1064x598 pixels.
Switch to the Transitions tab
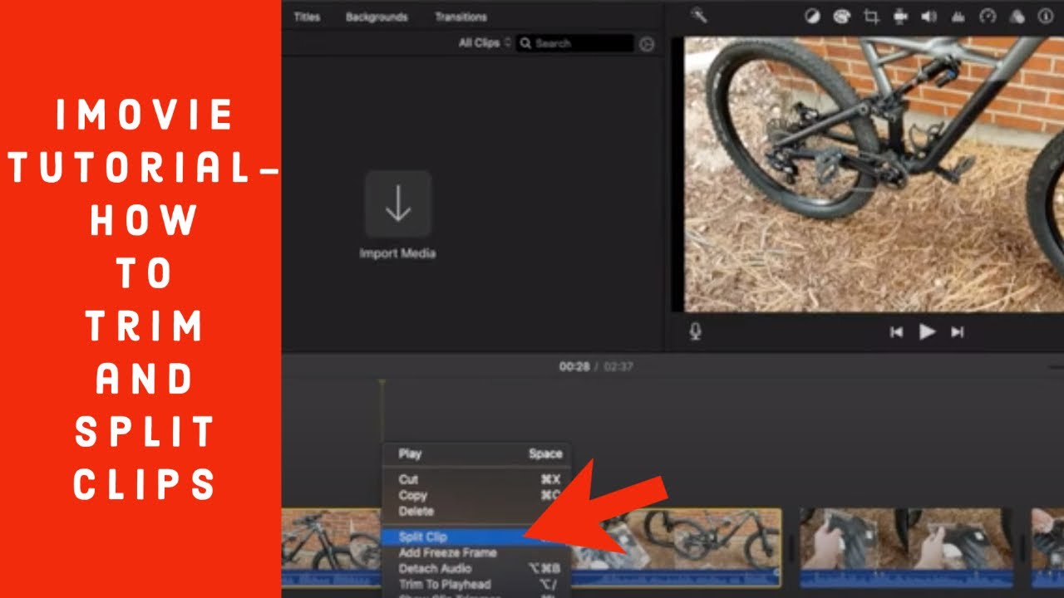[x=461, y=17]
